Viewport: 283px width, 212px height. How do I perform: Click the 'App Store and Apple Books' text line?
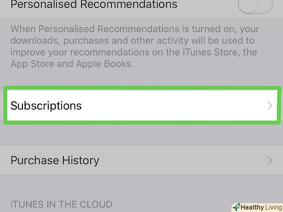pyautogui.click(x=72, y=64)
